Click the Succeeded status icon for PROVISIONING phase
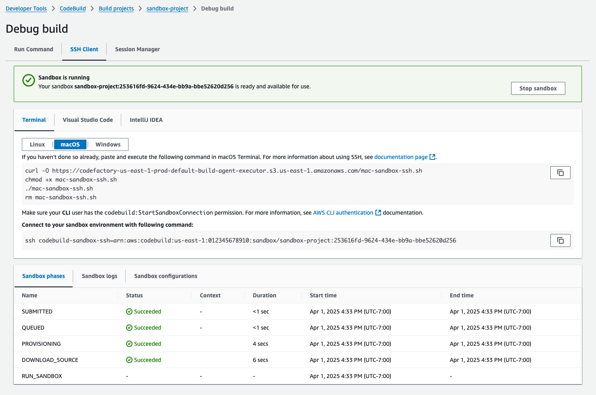Image resolution: width=596 pixels, height=395 pixels. 129,343
